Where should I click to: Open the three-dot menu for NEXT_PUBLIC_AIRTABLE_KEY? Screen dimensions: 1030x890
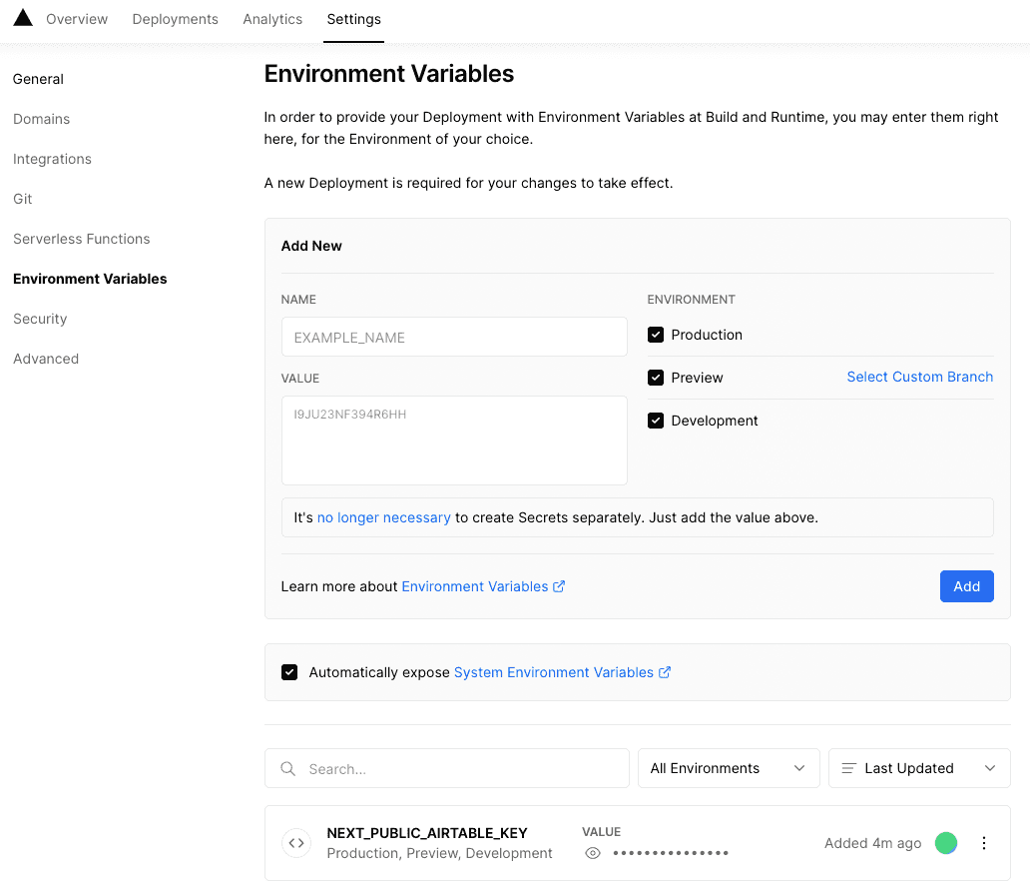tap(984, 843)
